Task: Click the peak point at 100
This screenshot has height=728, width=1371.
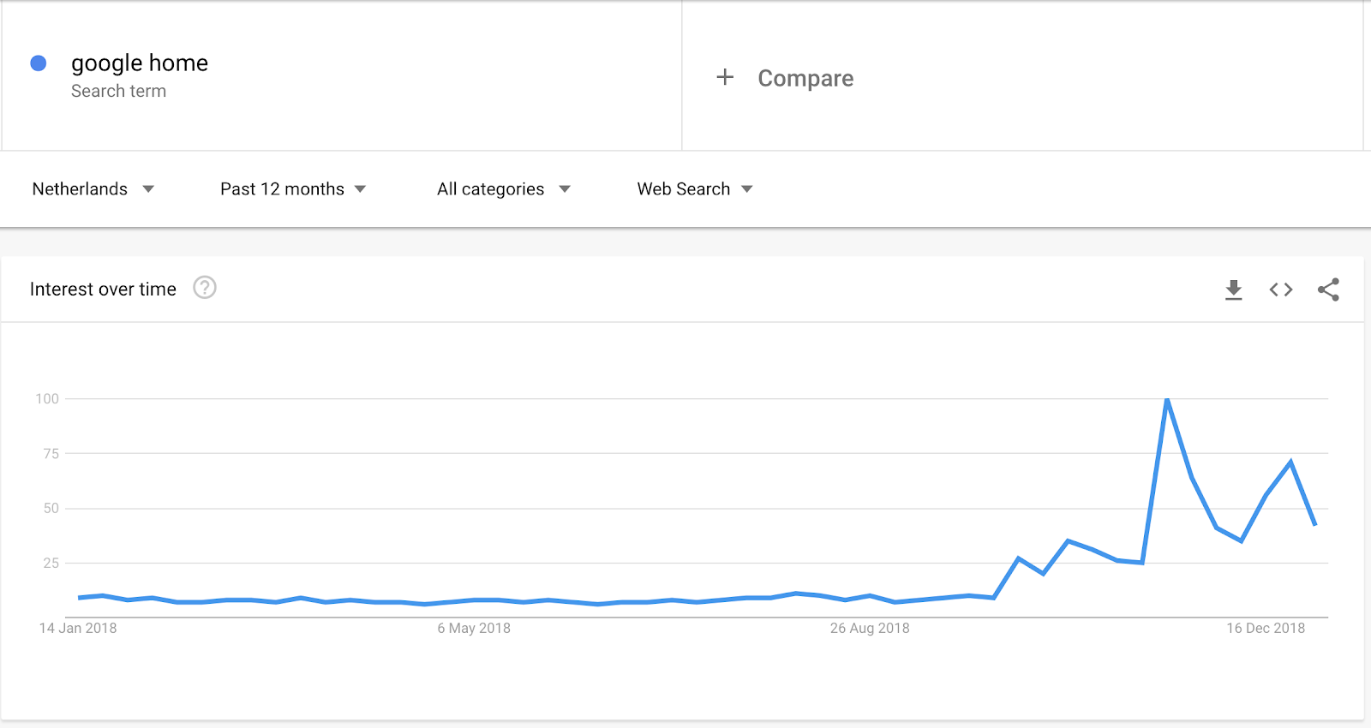Action: coord(1167,399)
